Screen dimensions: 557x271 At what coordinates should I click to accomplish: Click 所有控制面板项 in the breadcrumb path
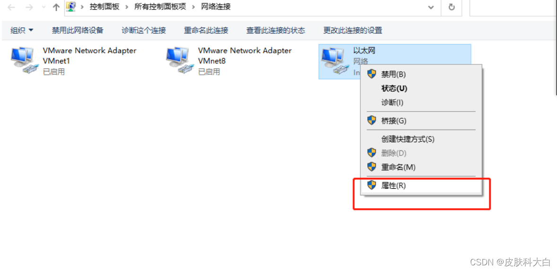(x=160, y=7)
